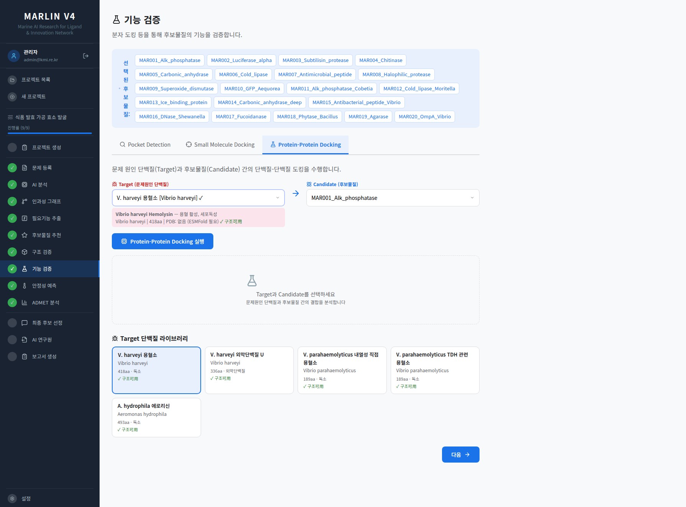Screen dimensions: 686x507
Task: Click the bug icon next to Target label
Action: click(115, 184)
